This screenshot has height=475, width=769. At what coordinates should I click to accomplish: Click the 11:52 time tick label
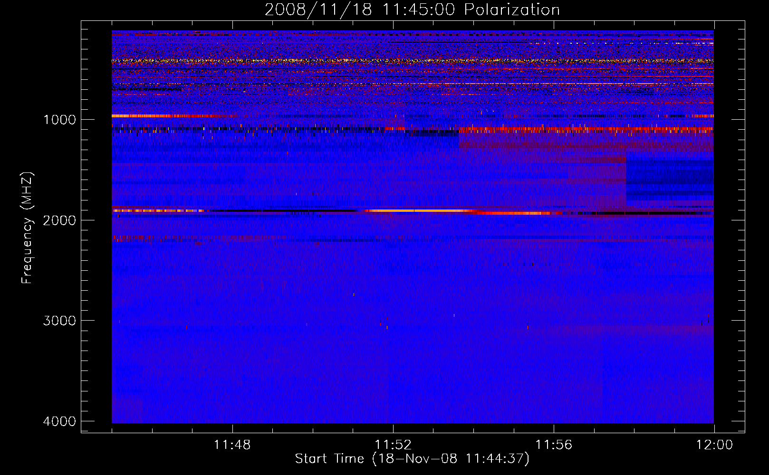click(x=393, y=445)
